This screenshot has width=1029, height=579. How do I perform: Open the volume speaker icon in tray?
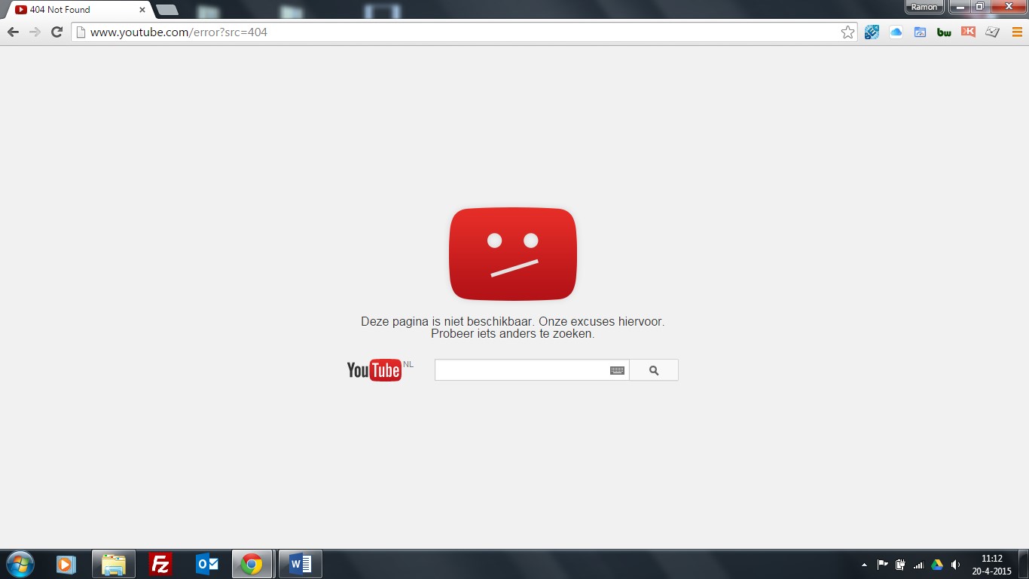point(955,565)
